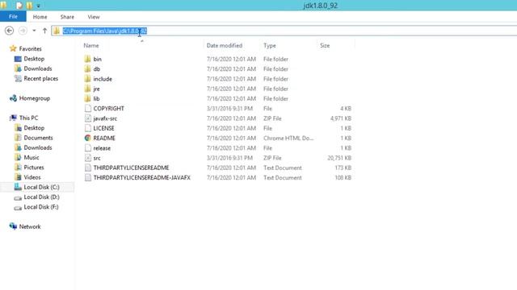The height and width of the screenshot is (290, 517).
Task: Click the 20,751 KB size of src
Action: pos(339,158)
